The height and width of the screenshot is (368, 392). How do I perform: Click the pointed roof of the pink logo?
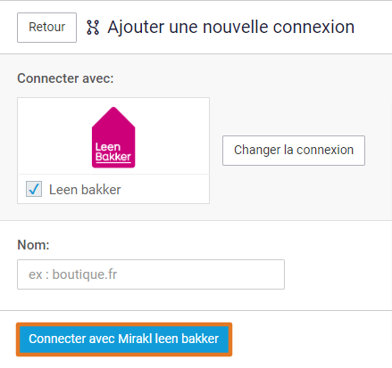pyautogui.click(x=113, y=118)
